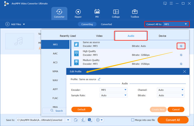Image resolution: width=194 pixels, height=126 pixels.
Task: Select the Video format tab
Action: (99, 36)
